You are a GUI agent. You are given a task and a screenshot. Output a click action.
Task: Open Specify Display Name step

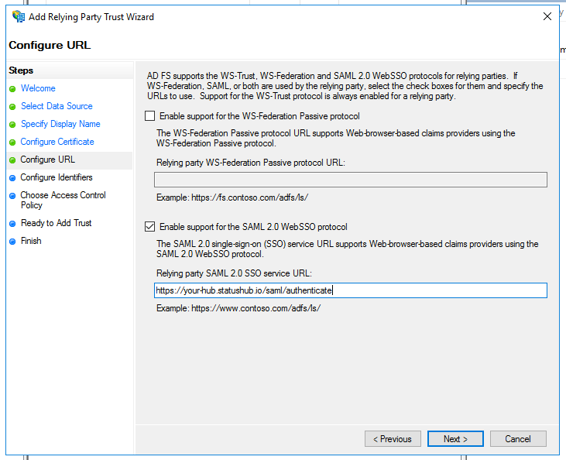tap(60, 124)
